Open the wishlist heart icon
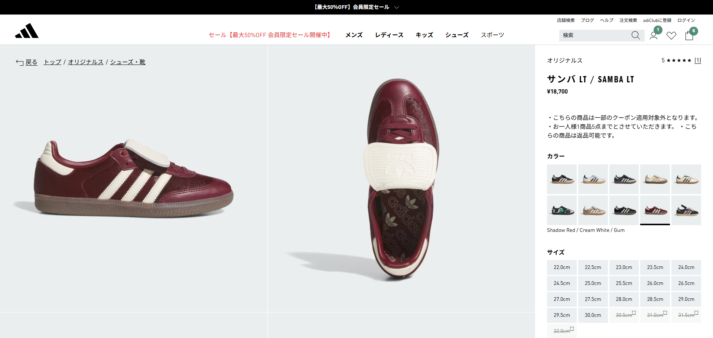 [x=671, y=36]
